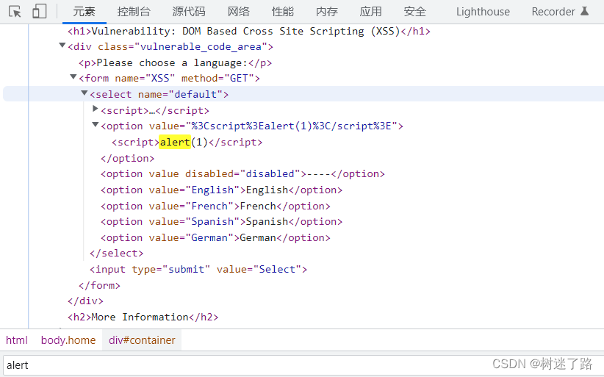Viewport: 604px width, 377px height.
Task: Select the disabled option line
Action: coord(242,173)
